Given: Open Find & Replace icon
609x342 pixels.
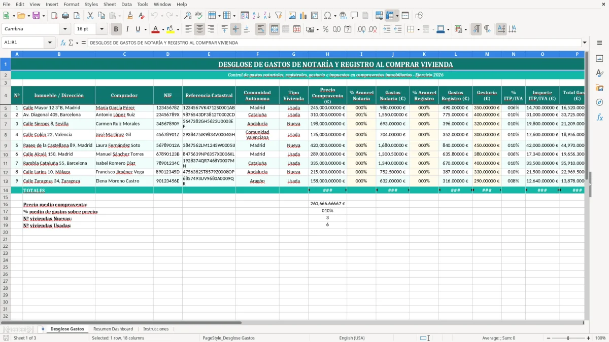Looking at the screenshot, I should tap(188, 16).
